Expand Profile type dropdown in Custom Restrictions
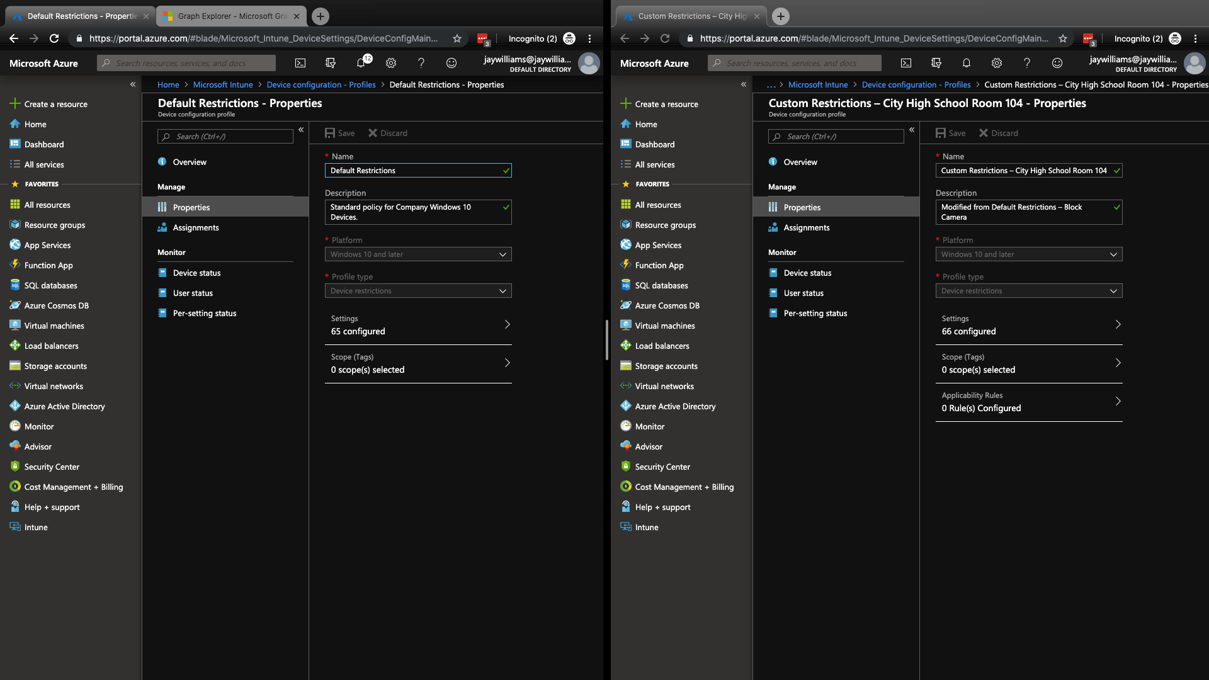 pos(1028,291)
